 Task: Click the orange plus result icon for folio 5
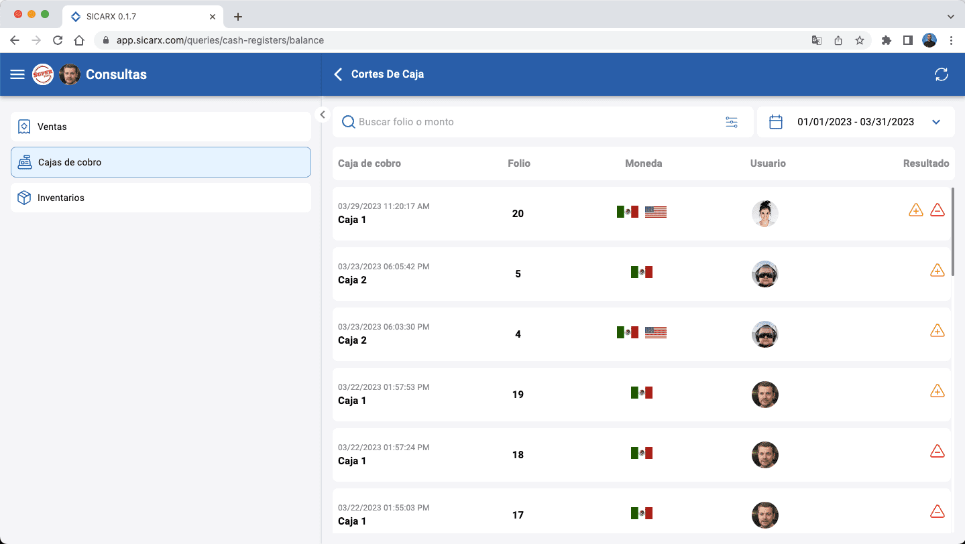938,271
